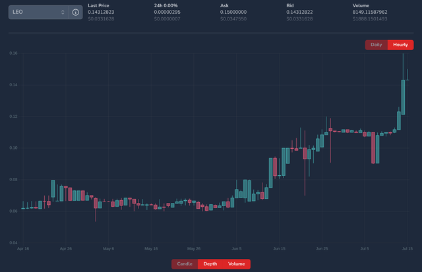
Task: Click the Volume USD value $1888.1501493
Action: pyautogui.click(x=370, y=19)
